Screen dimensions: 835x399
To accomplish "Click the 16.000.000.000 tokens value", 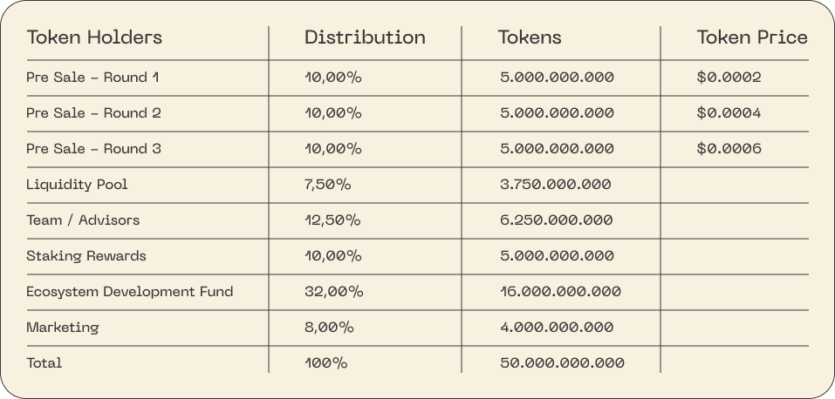I will pos(560,292).
